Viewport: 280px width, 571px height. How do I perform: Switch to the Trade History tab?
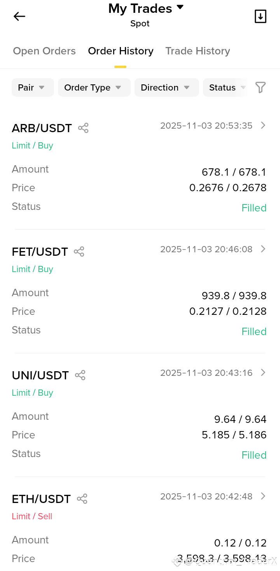click(198, 51)
